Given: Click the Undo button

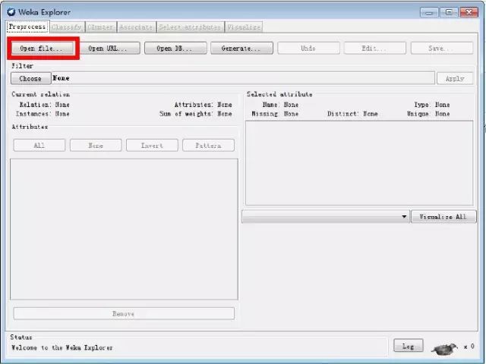Looking at the screenshot, I should coord(308,49).
